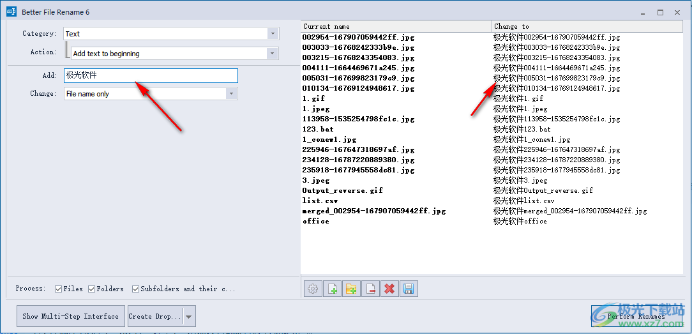
Task: Select current name list.csv
Action: 320,201
